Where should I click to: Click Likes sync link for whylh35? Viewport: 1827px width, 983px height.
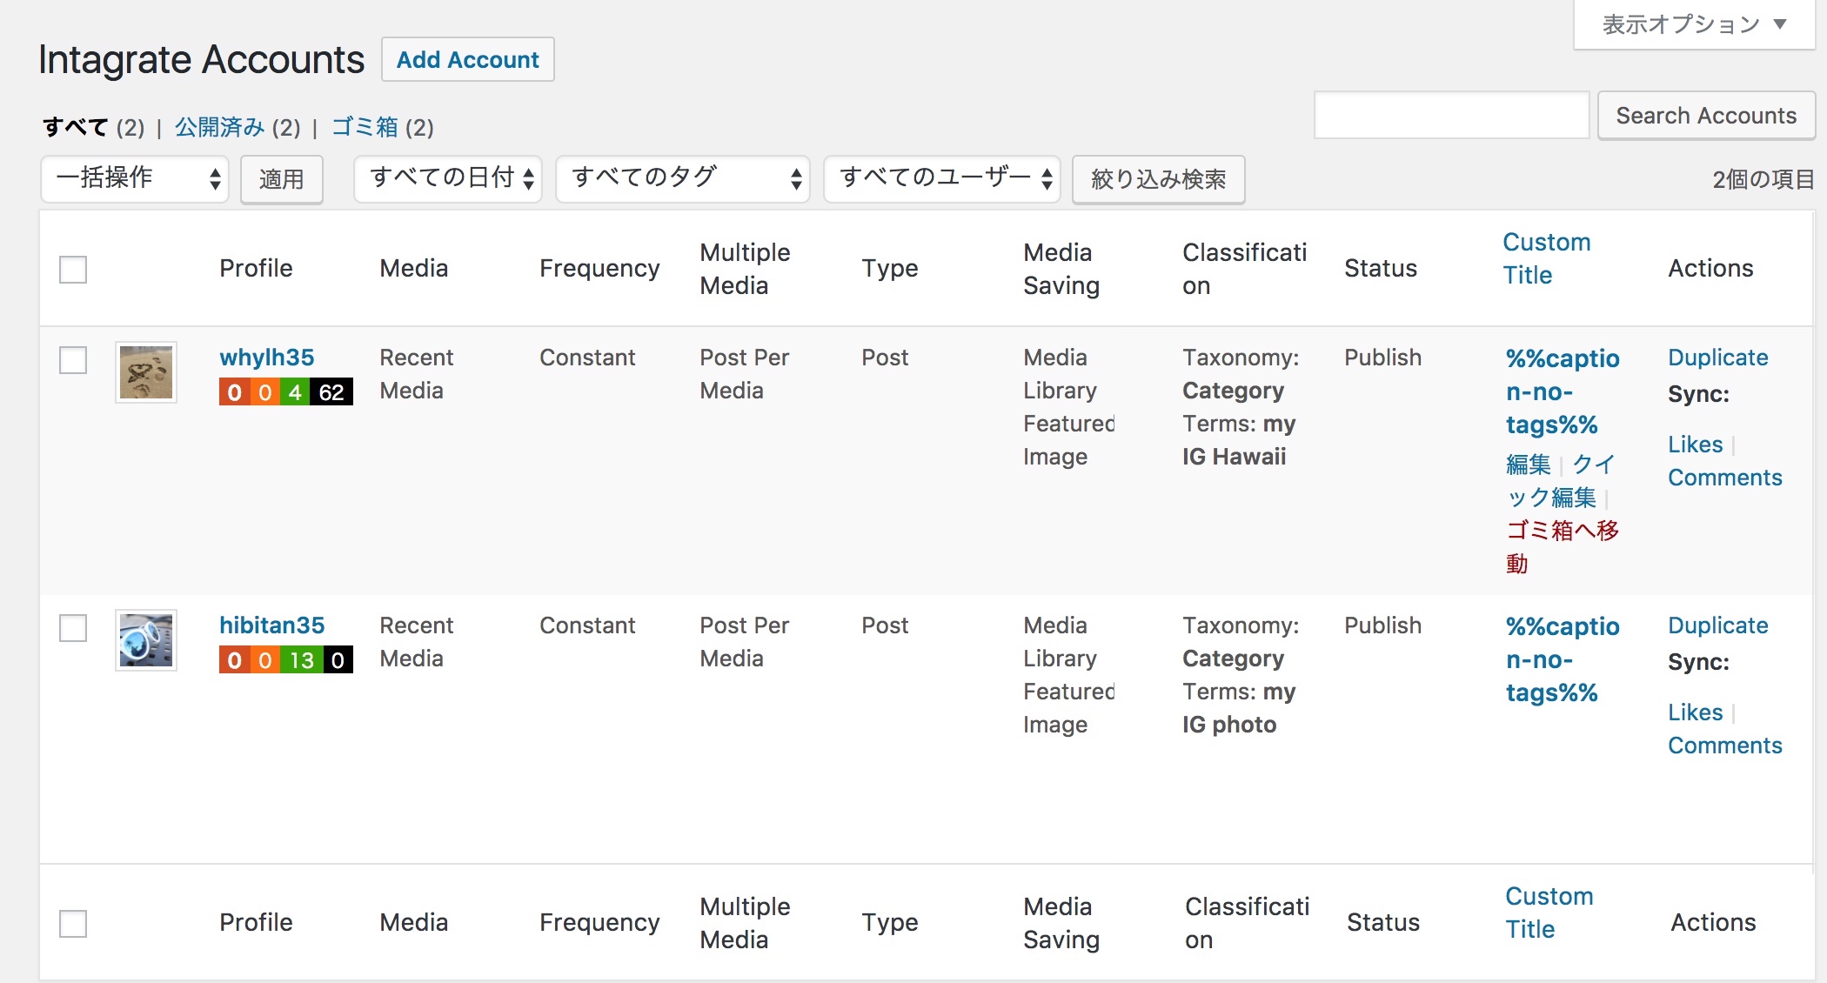coord(1695,445)
